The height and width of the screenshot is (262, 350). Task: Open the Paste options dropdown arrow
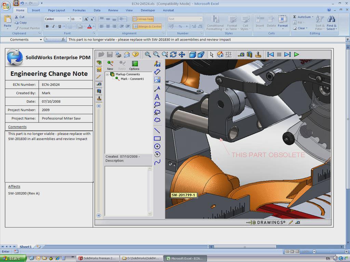click(8, 29)
